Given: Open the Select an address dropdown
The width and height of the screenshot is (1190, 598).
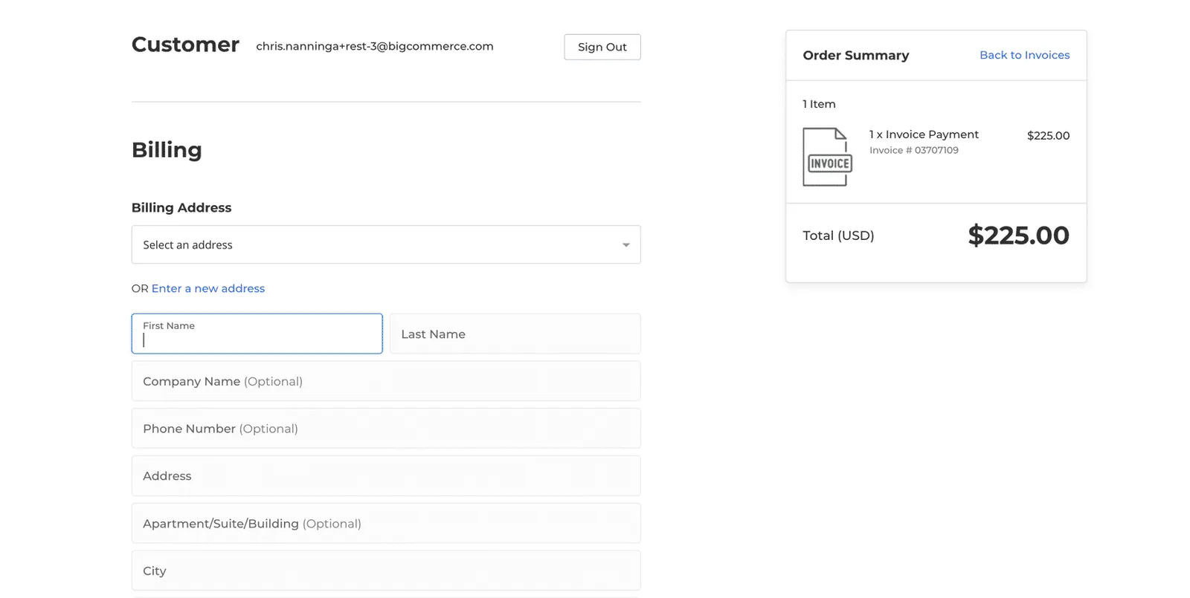Looking at the screenshot, I should tap(386, 244).
